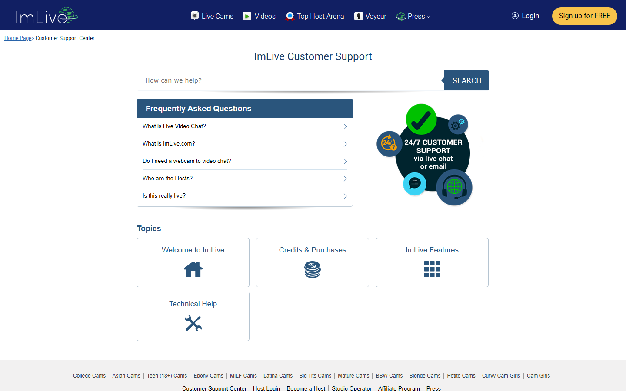This screenshot has height=391, width=626.
Task: Click the SEARCH button
Action: point(467,80)
